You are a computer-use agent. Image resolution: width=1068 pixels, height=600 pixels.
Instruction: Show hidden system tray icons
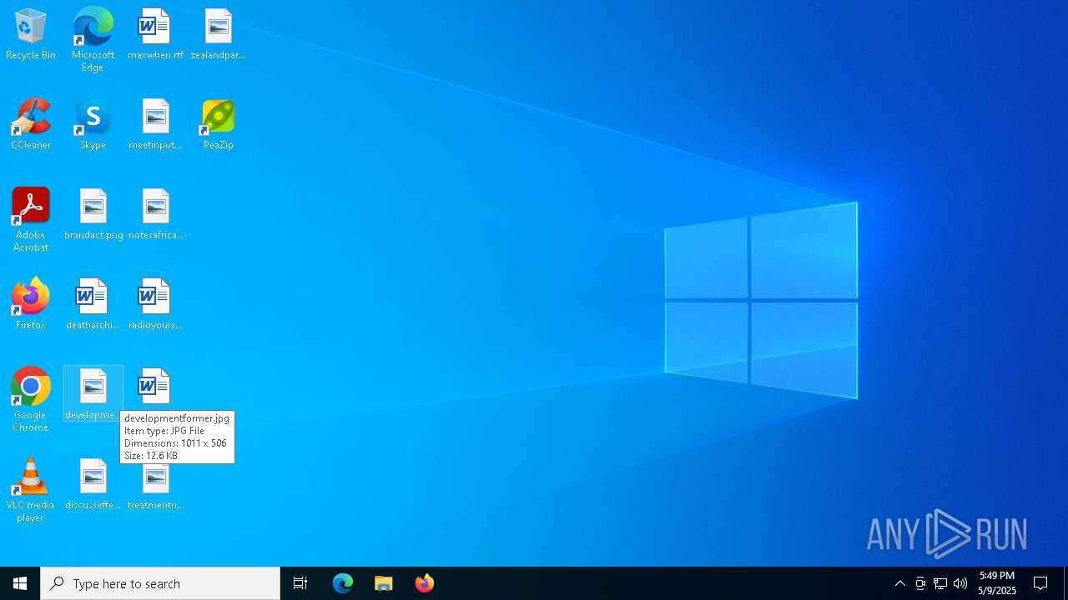tap(900, 583)
